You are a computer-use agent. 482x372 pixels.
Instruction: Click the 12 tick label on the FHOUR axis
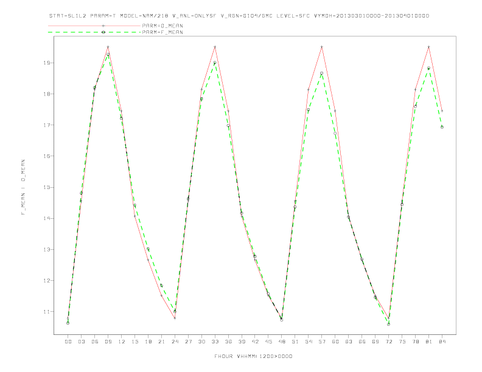122,342
